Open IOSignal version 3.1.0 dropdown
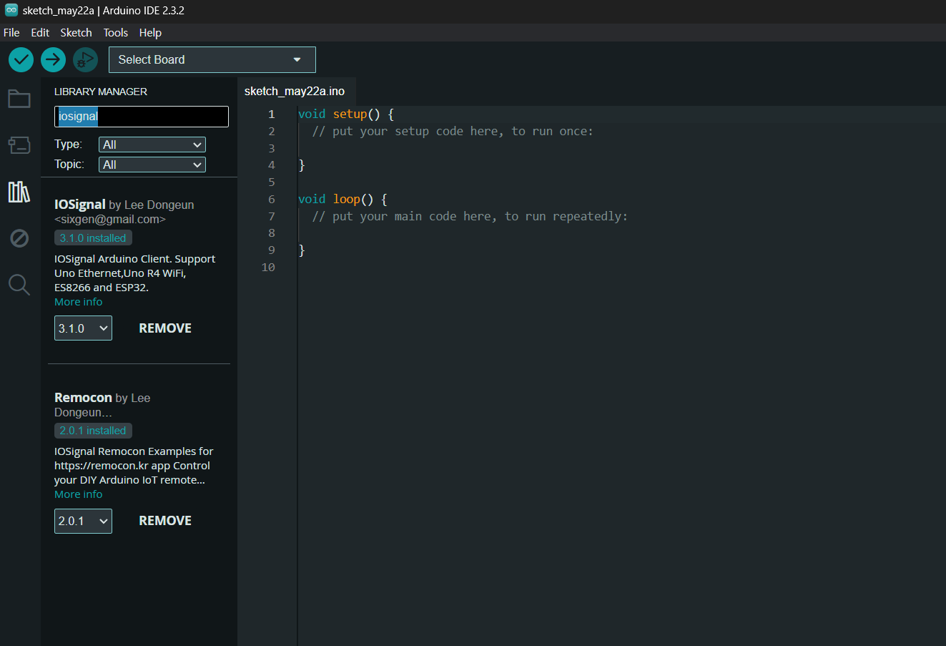The height and width of the screenshot is (646, 946). pyautogui.click(x=83, y=328)
